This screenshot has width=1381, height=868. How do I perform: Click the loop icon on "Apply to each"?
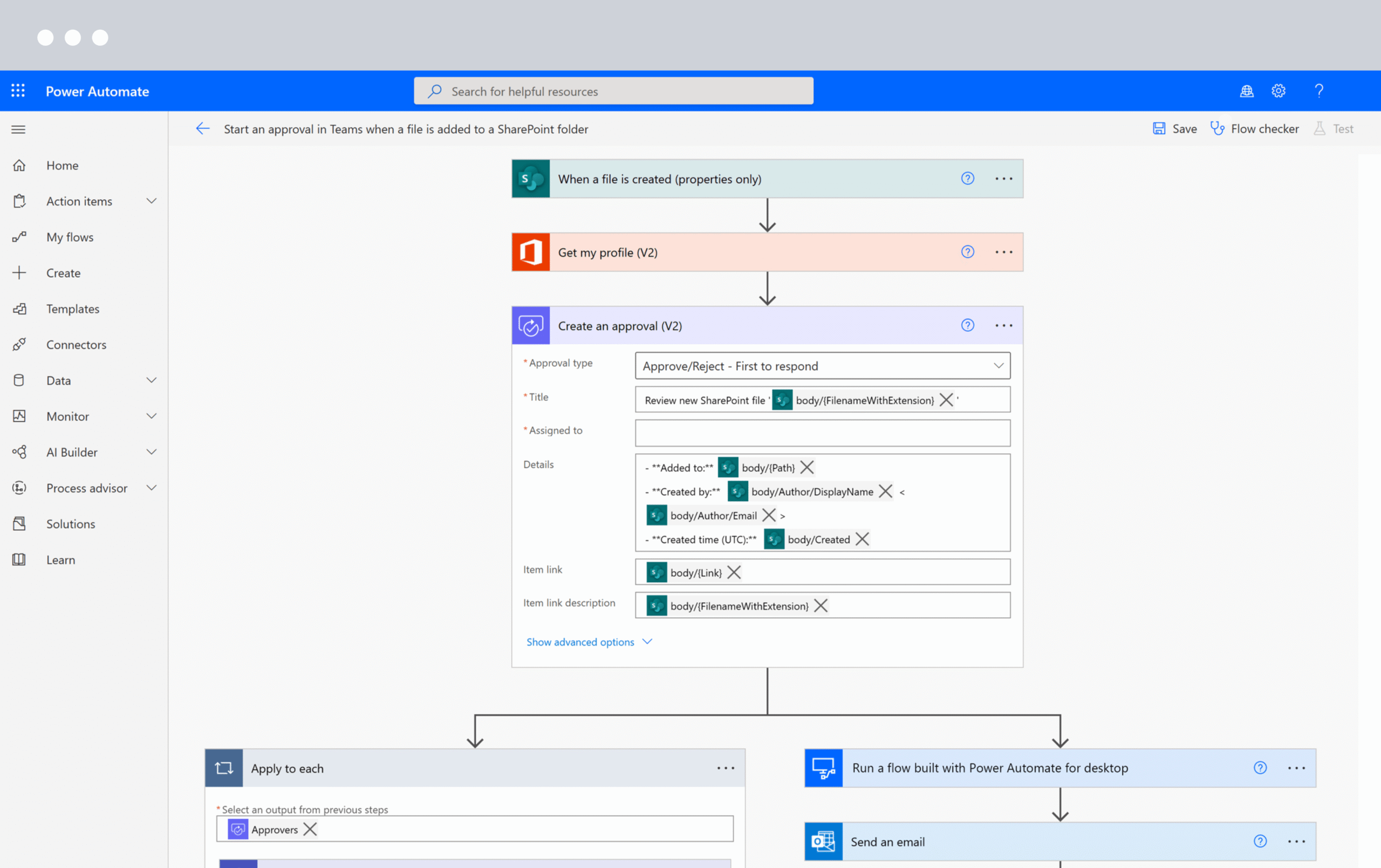(224, 768)
